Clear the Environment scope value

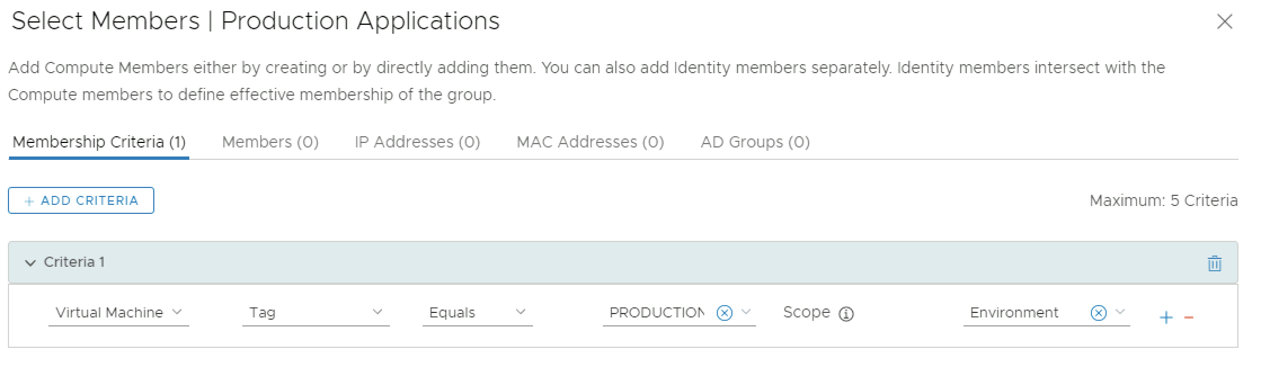click(1098, 313)
